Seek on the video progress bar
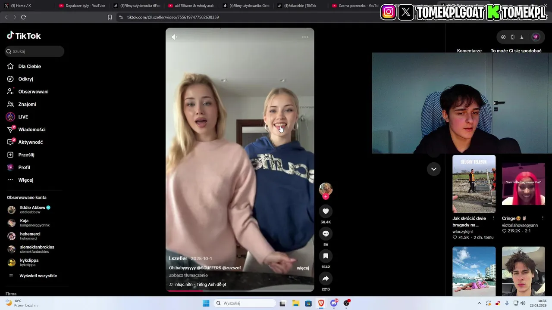The width and height of the screenshot is (552, 310). coord(240,291)
